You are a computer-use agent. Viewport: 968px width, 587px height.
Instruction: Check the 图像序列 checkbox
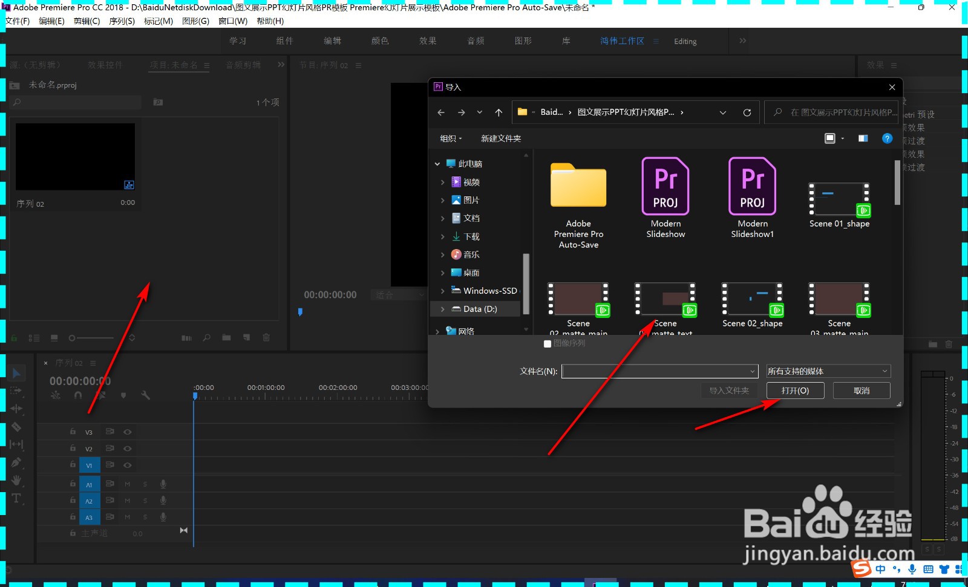(x=548, y=344)
